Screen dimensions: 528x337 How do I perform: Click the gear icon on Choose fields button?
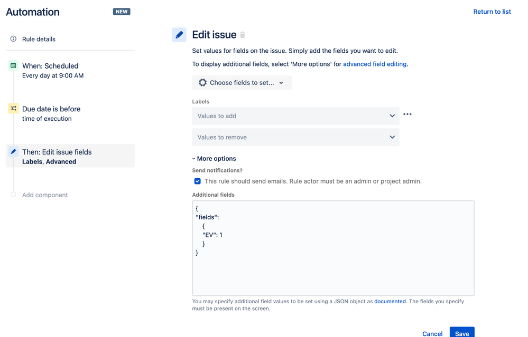[203, 82]
